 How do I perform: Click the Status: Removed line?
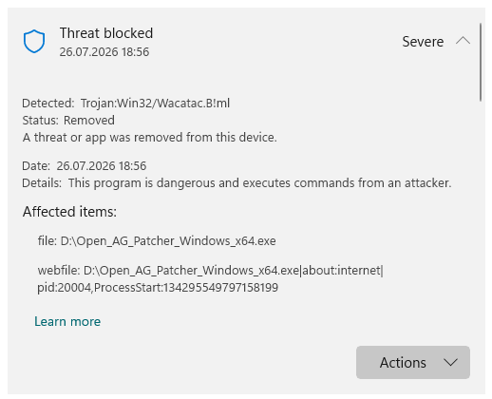(x=68, y=121)
